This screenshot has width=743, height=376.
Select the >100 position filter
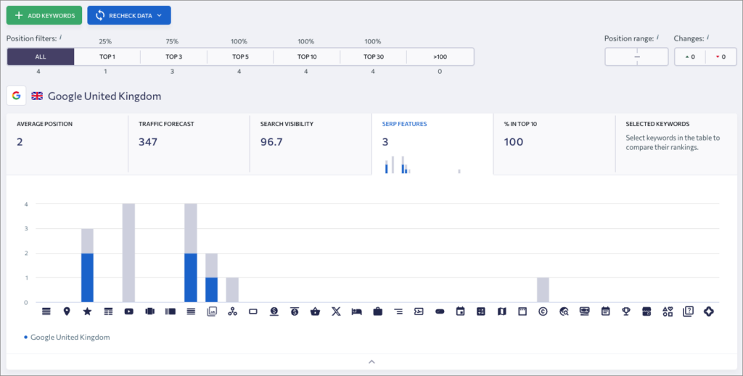click(440, 57)
